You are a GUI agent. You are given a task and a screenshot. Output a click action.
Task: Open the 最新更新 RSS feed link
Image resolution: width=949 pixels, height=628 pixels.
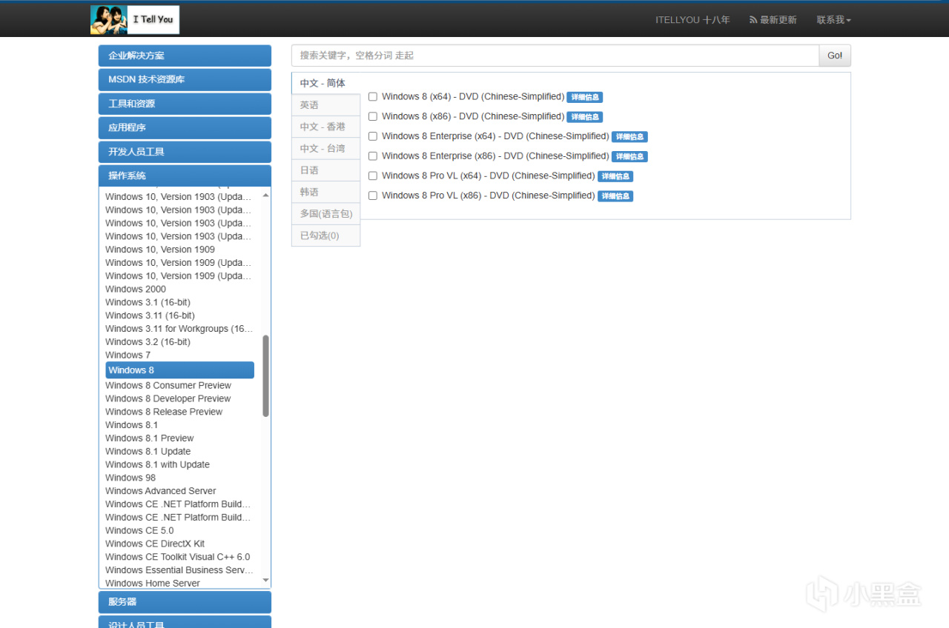(773, 20)
